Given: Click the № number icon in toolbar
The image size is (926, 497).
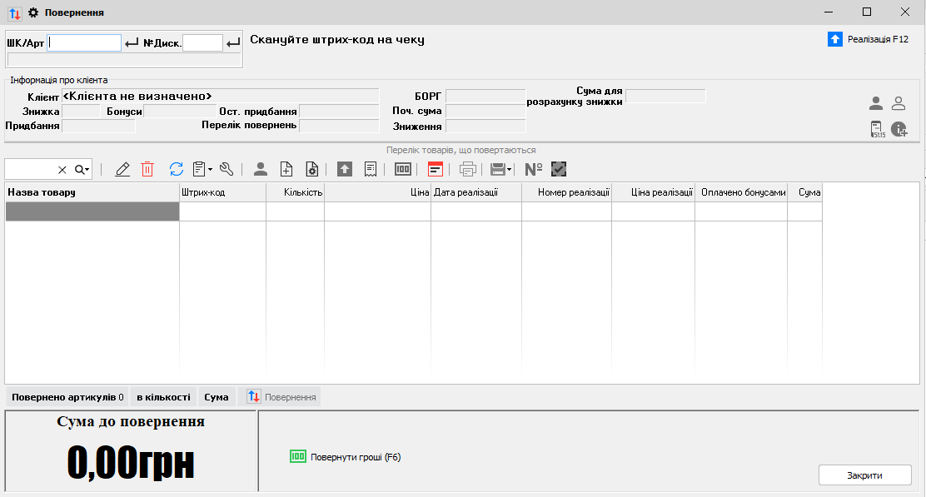Looking at the screenshot, I should 534,169.
